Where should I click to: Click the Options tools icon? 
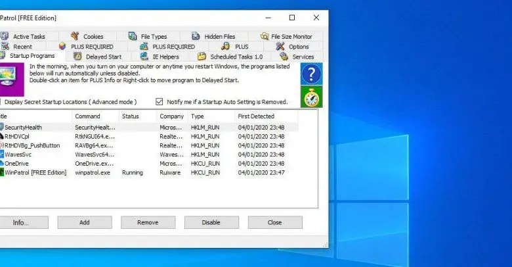[x=280, y=47]
